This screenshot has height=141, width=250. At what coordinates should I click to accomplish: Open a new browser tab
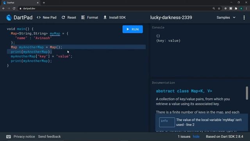pos(44,3)
